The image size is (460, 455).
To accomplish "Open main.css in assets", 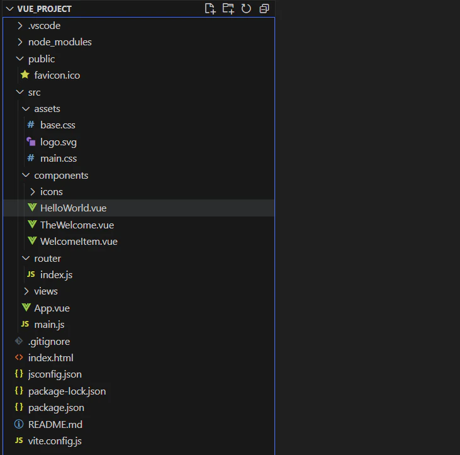I will click(x=139, y=159).
